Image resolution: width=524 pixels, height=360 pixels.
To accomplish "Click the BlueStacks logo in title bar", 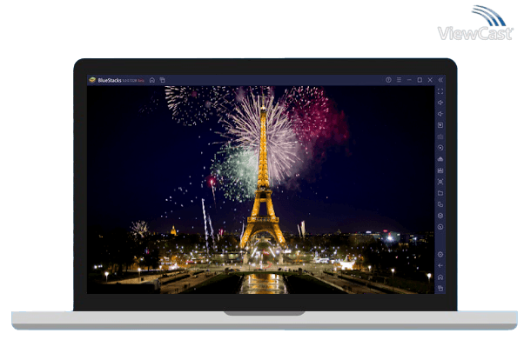I will pyautogui.click(x=92, y=80).
